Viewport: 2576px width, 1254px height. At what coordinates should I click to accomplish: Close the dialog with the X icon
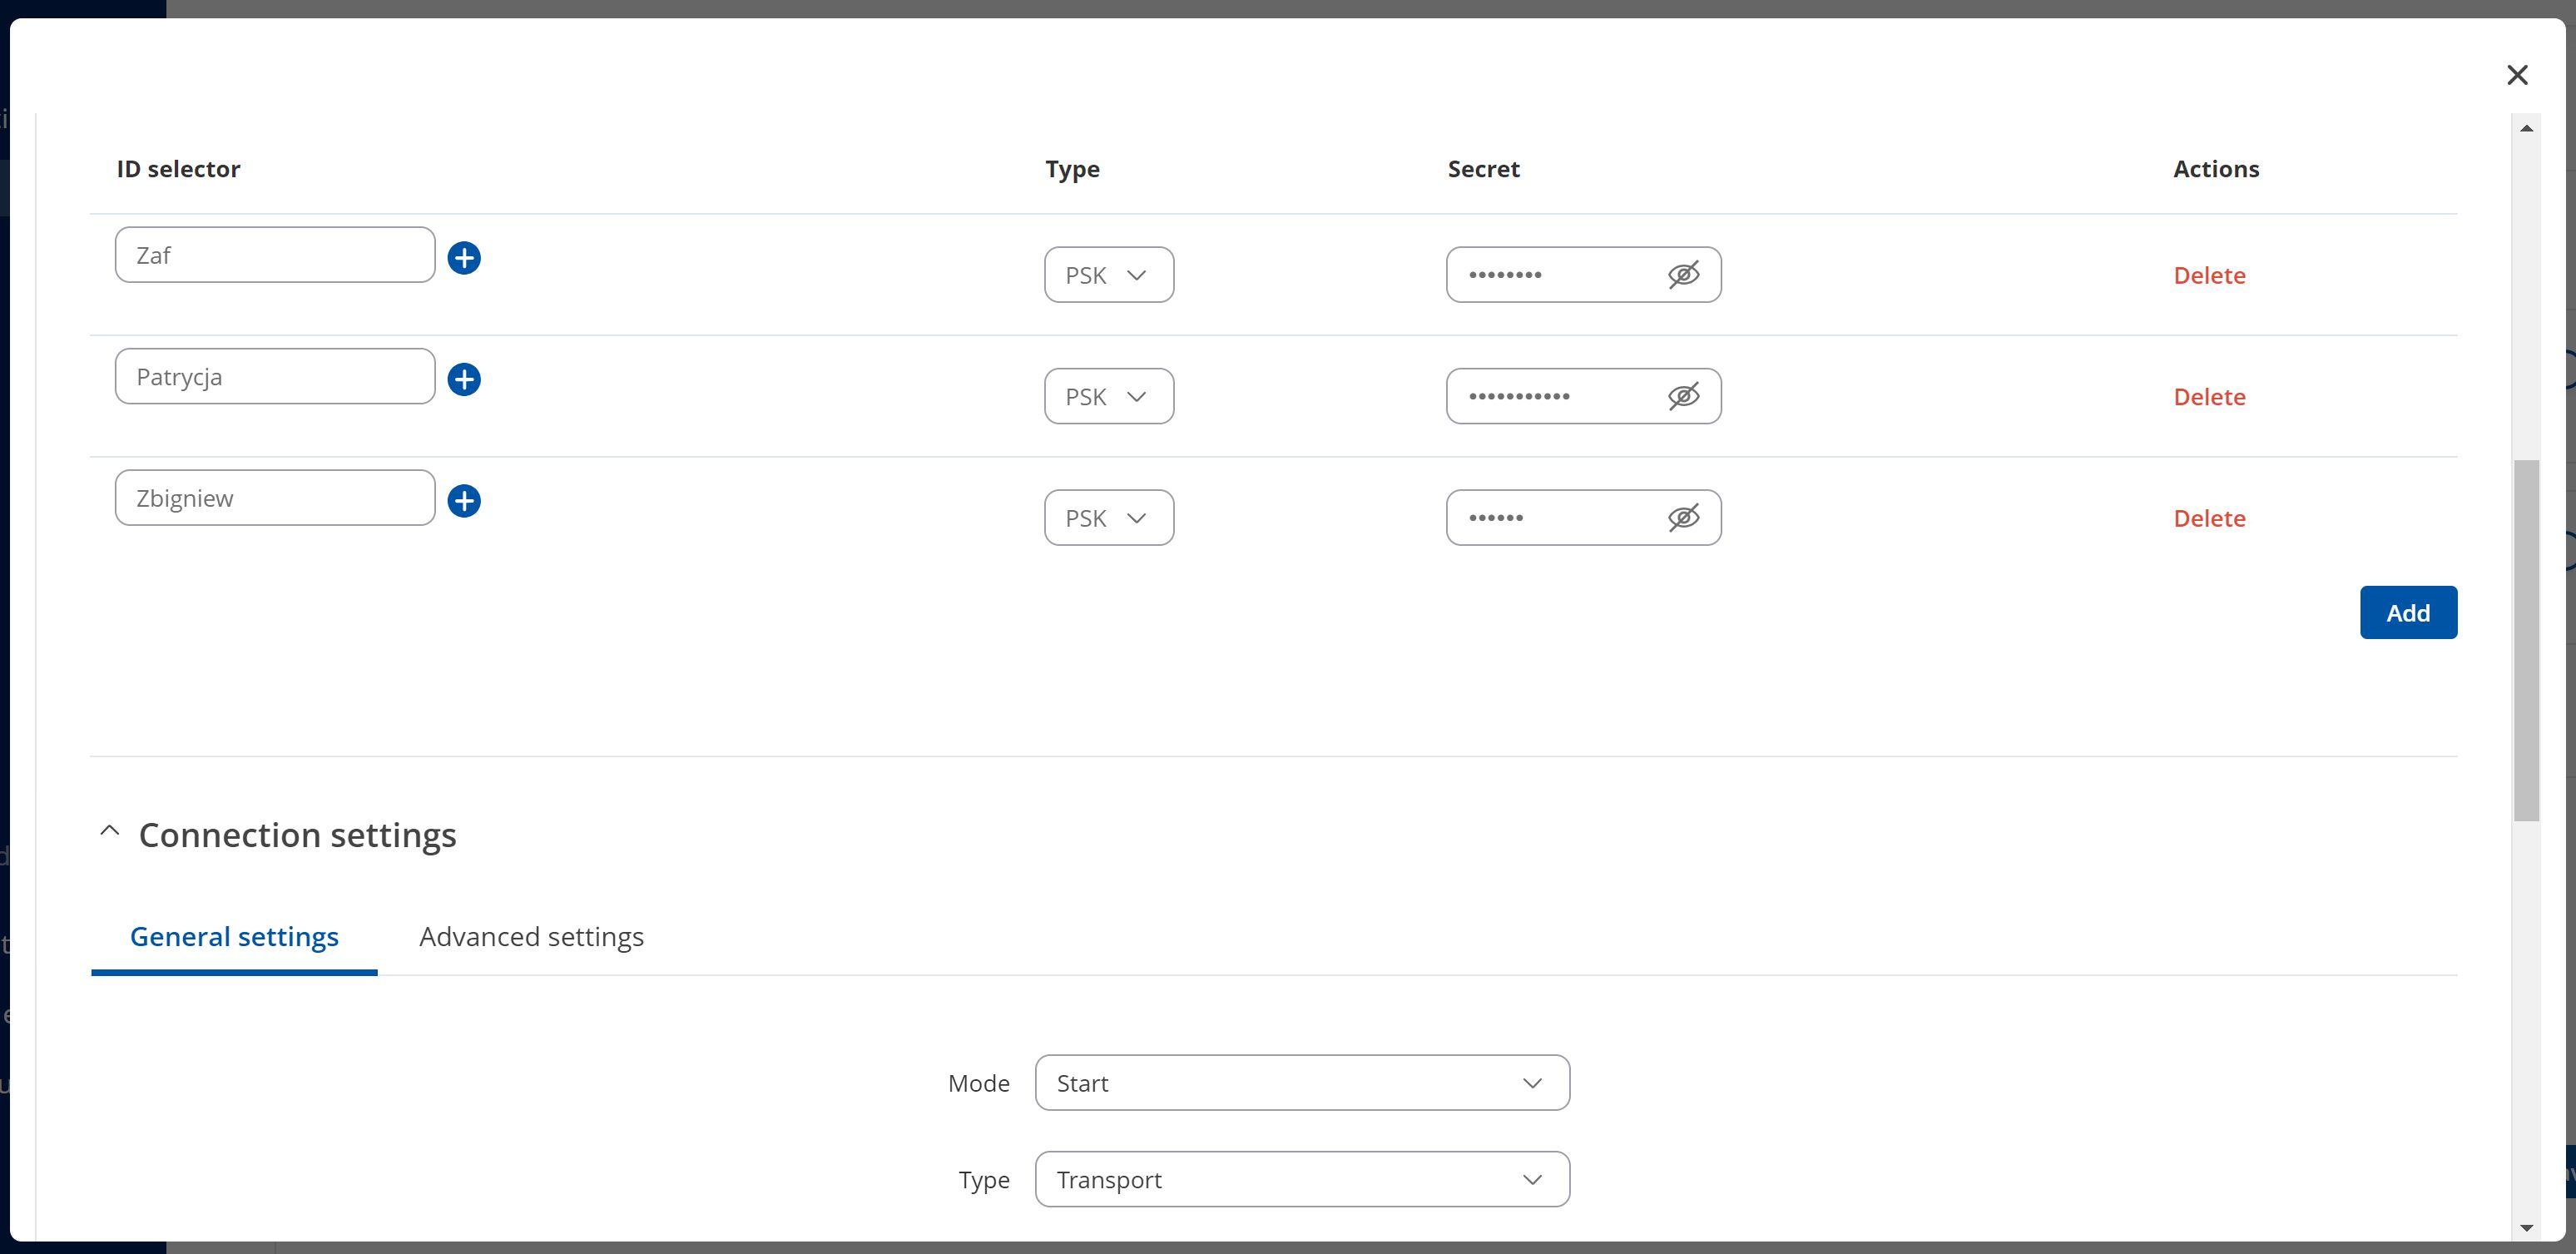coord(2517,75)
